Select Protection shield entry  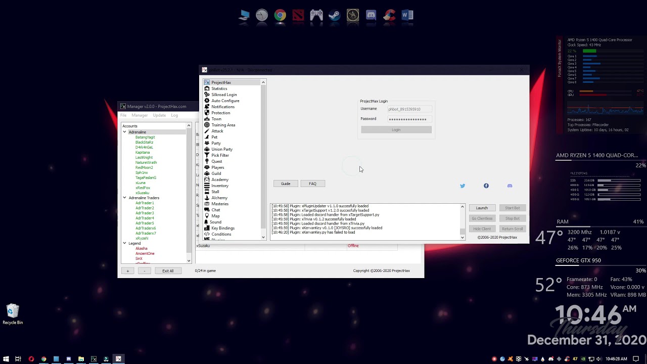[x=220, y=113]
